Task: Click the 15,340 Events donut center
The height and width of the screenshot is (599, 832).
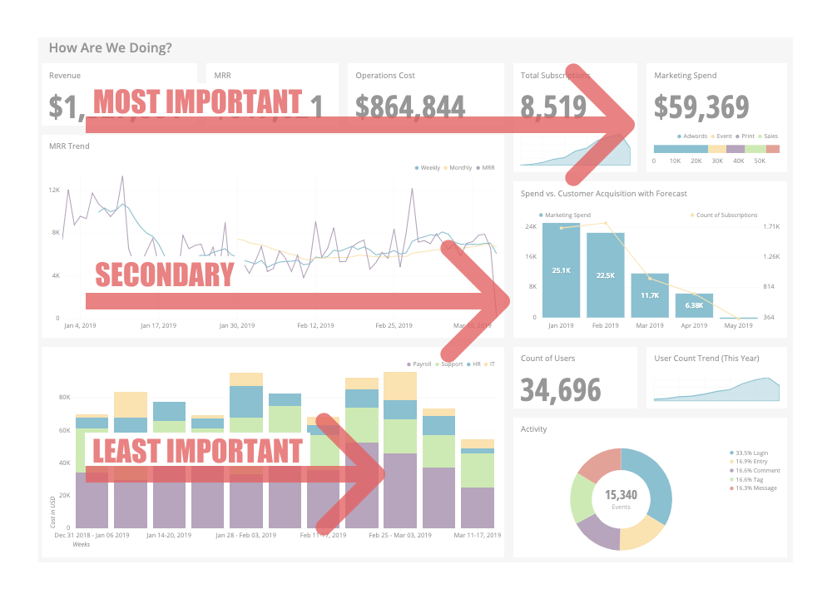Action: pos(621,498)
